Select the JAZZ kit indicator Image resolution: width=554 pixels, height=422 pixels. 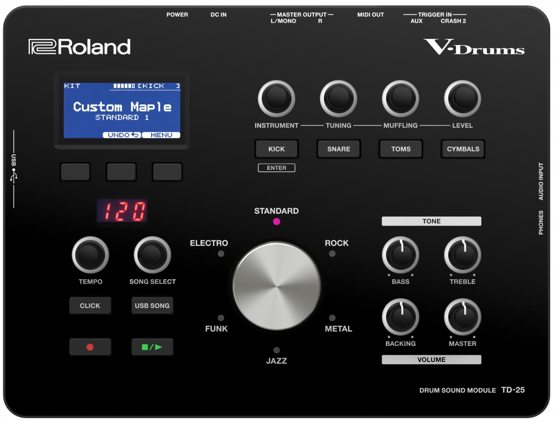click(277, 350)
